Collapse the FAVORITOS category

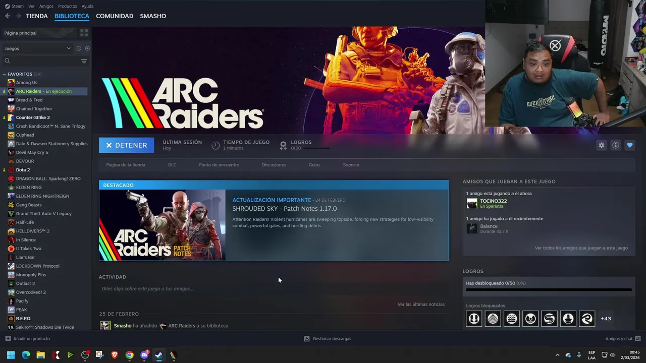5,74
